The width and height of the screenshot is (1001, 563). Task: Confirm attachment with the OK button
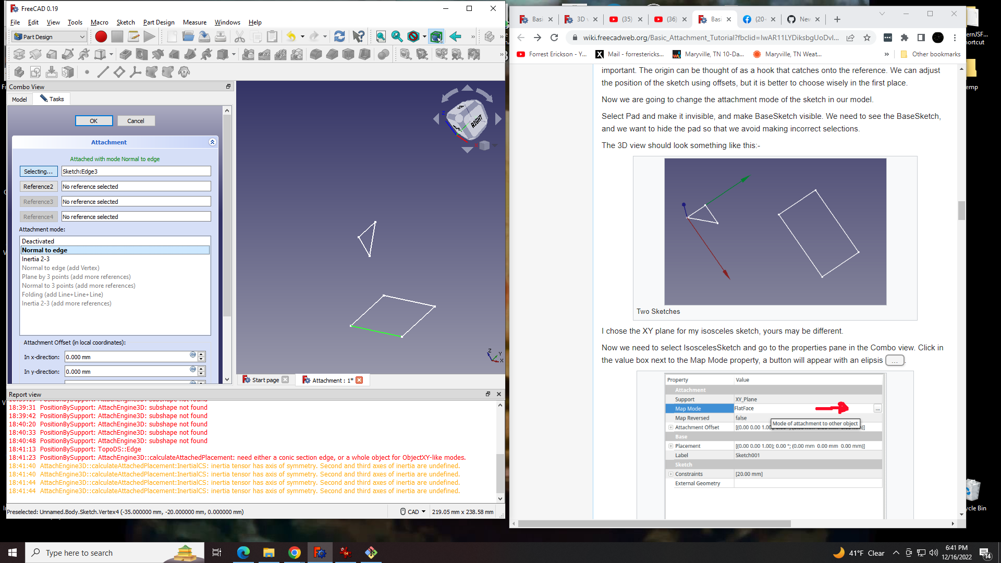coord(93,120)
